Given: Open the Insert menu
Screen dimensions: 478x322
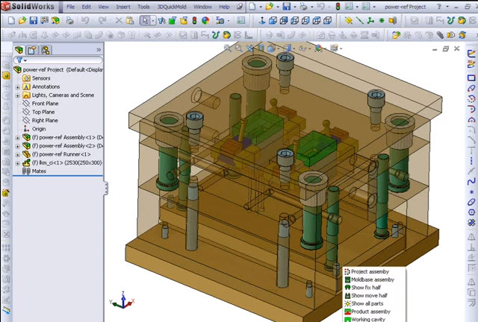Looking at the screenshot, I should tap(123, 7).
